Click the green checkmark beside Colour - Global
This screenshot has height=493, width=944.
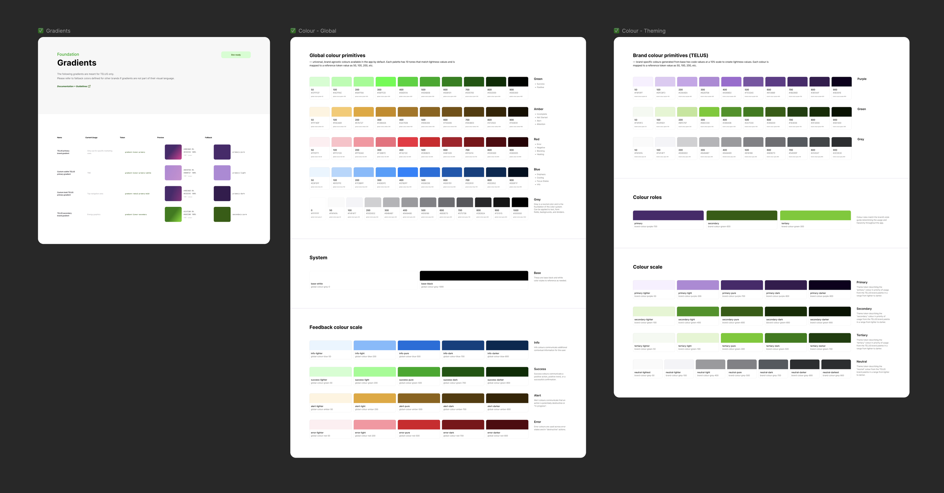pos(293,31)
